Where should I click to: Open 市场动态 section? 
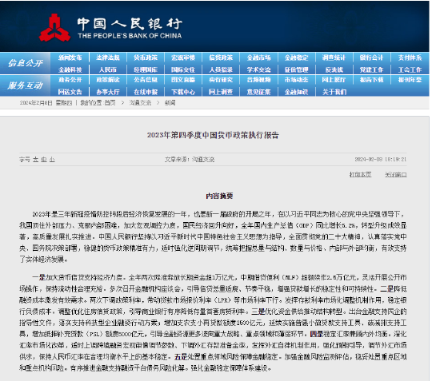[x=296, y=80]
